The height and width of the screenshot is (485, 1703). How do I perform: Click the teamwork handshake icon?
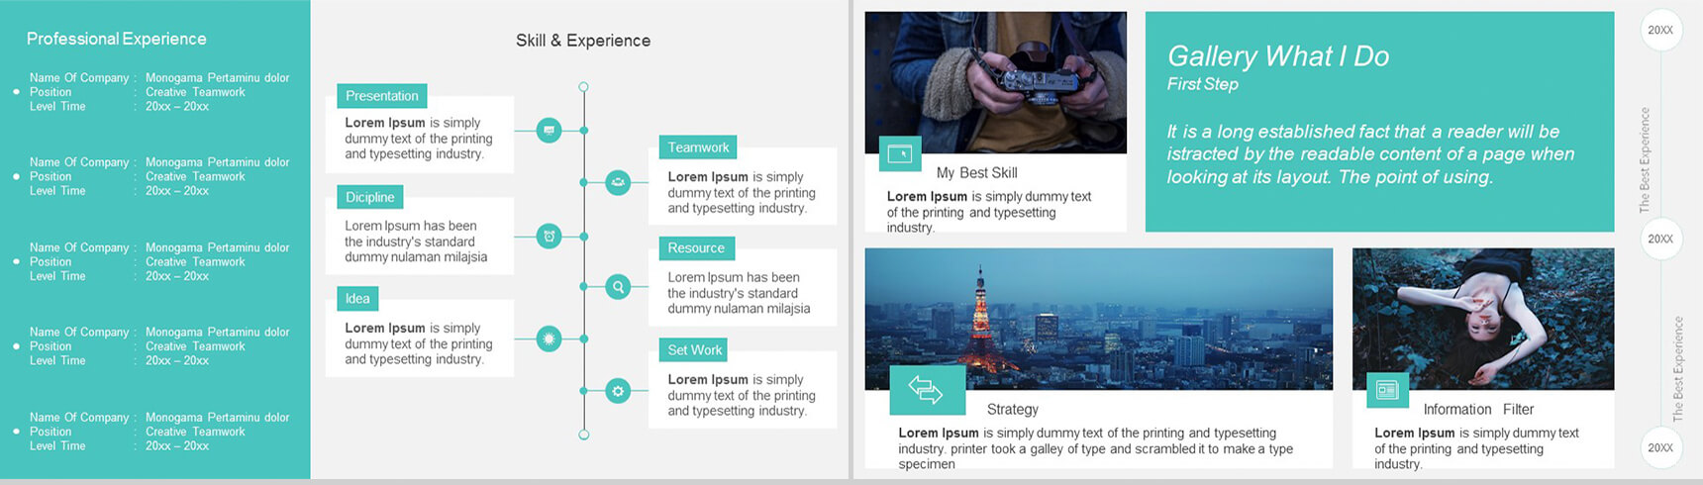[618, 182]
